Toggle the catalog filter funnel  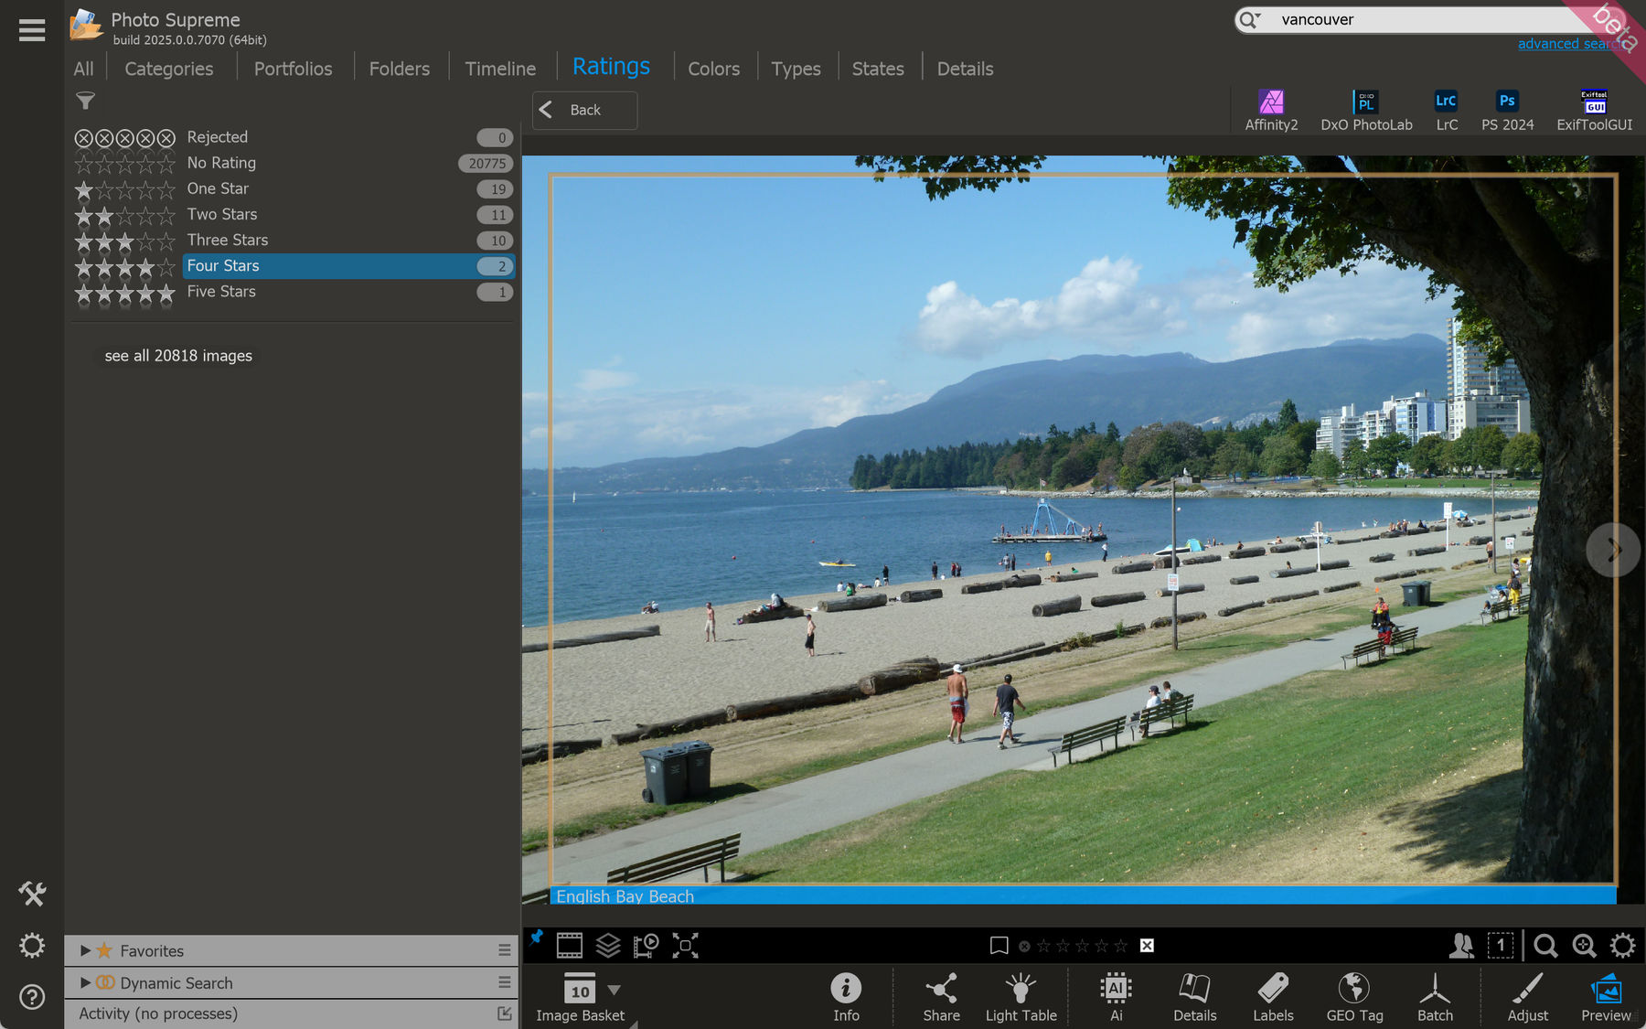(85, 101)
